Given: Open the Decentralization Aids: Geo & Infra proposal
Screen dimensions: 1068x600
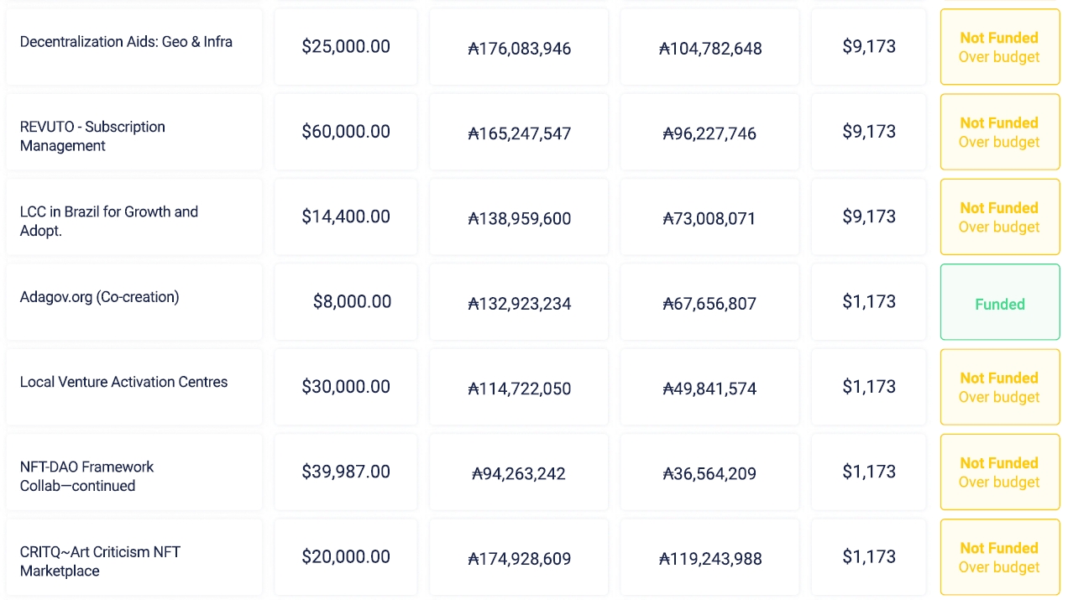Looking at the screenshot, I should [126, 42].
